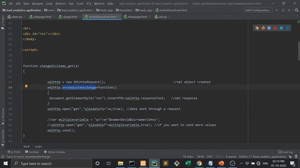Close the nesteddropdown.html tab
Screen dimensions: 300x168
point(119,17)
